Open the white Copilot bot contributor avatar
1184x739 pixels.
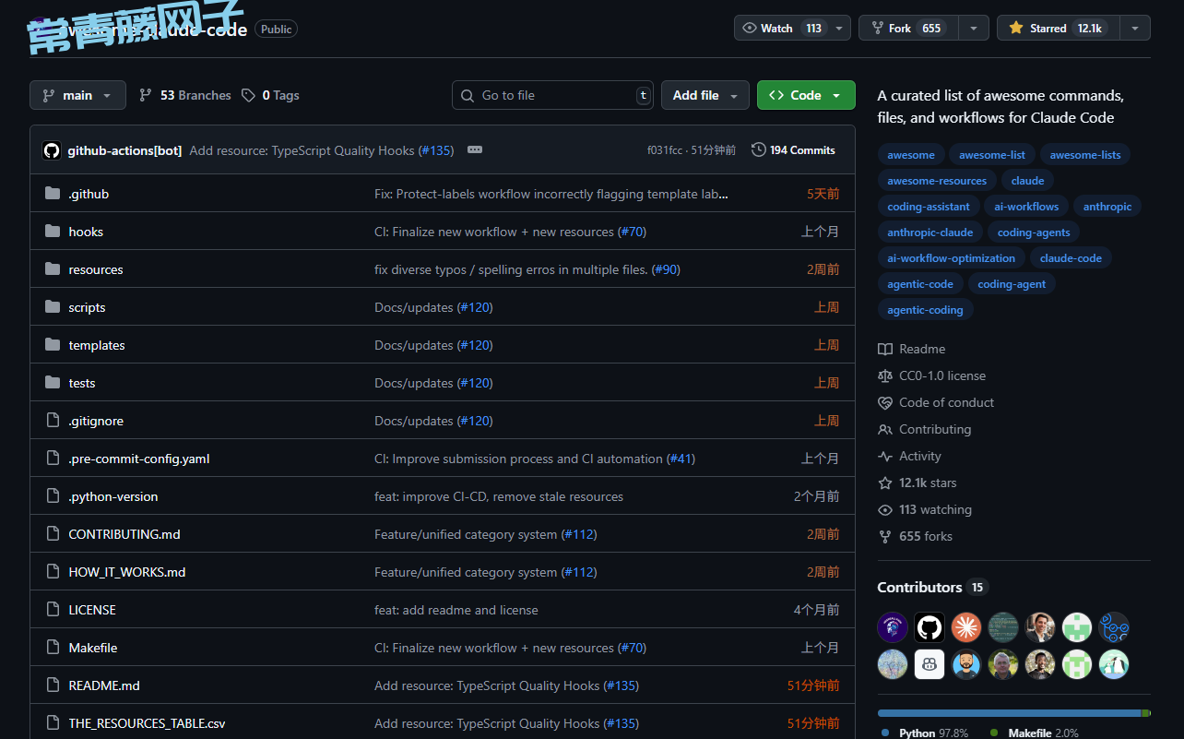pos(929,664)
